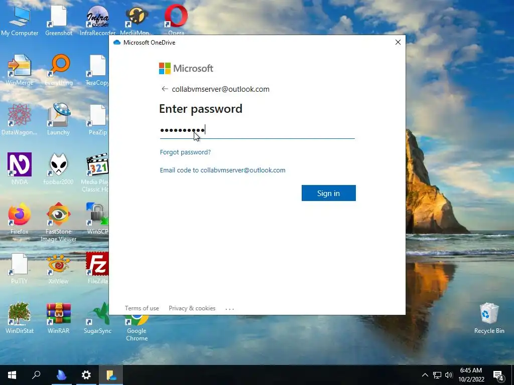The width and height of the screenshot is (514, 385).
Task: Open the Action Center notifications icon
Action: 498,375
